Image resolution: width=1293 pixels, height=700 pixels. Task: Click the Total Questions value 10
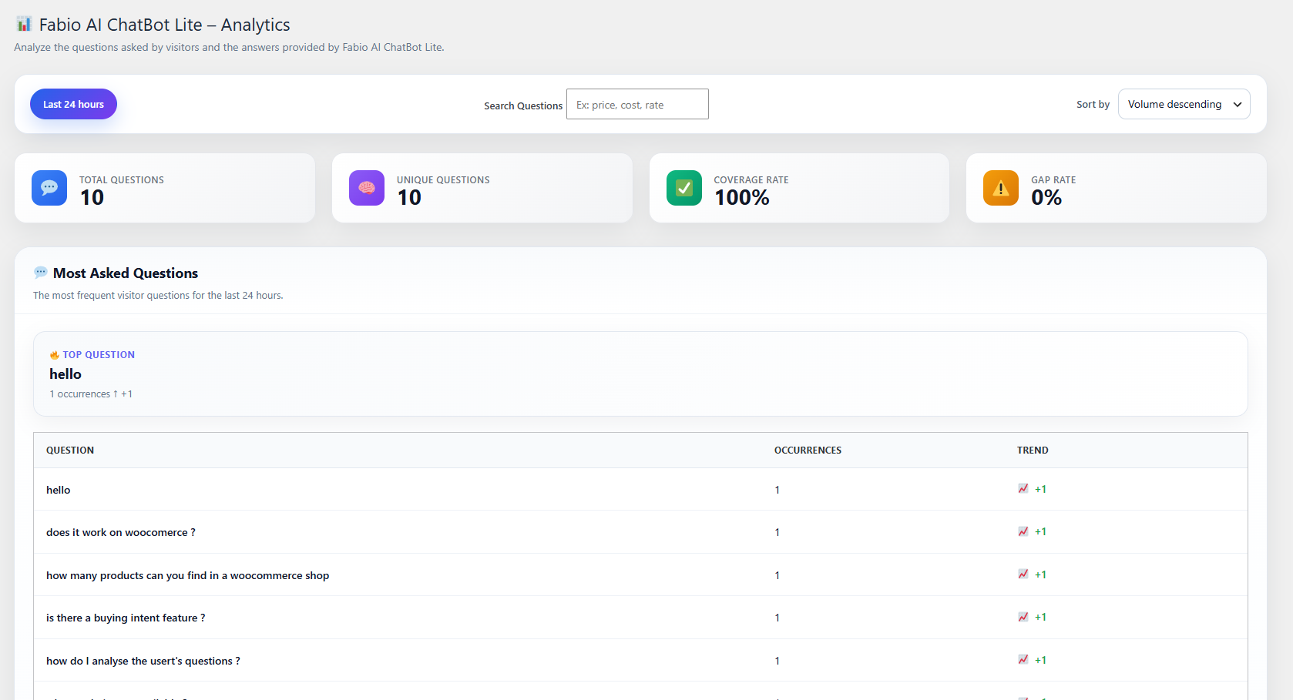click(92, 198)
